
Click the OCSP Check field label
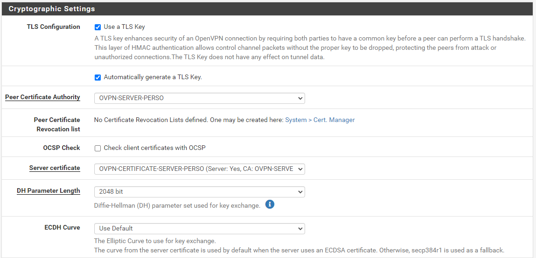[62, 148]
